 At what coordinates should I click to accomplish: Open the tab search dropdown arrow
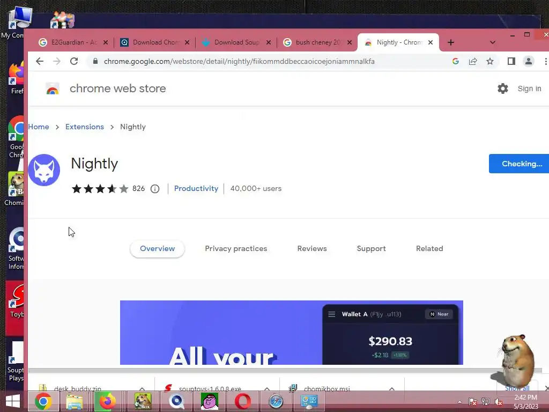493,42
